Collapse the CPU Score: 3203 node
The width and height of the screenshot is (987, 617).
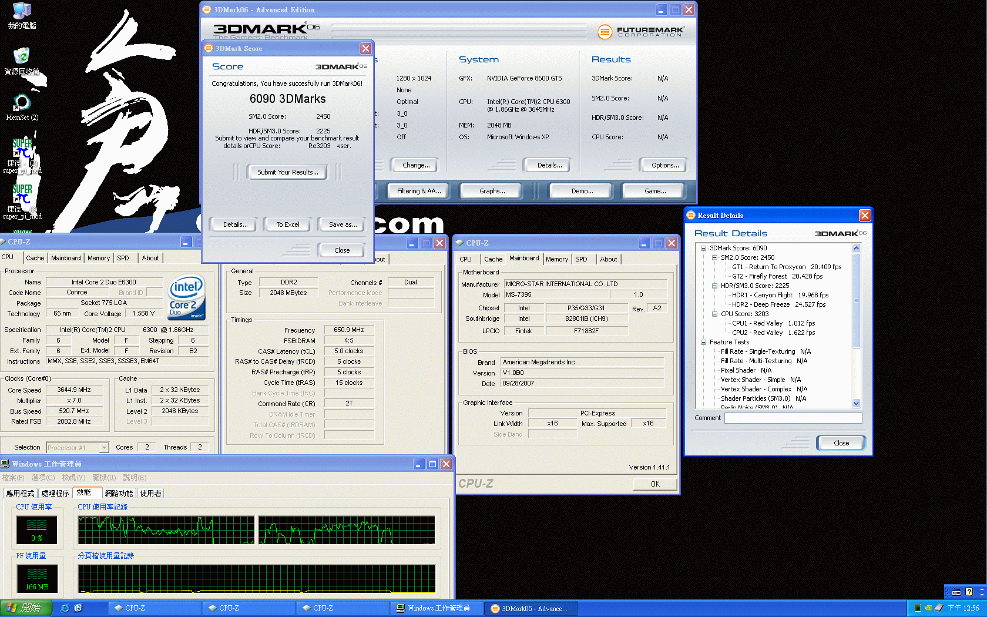714,314
